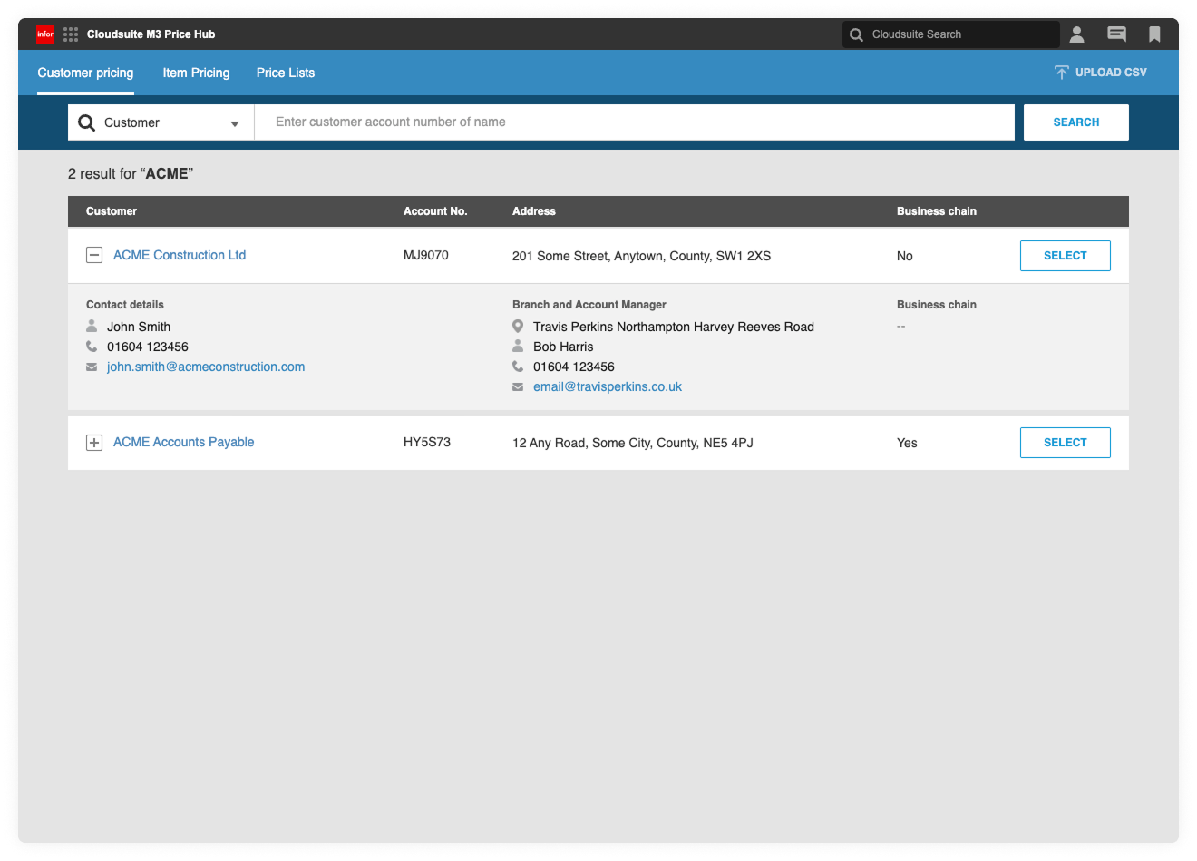
Task: Collapse the ACME Construction Ltd row
Action: [x=94, y=255]
